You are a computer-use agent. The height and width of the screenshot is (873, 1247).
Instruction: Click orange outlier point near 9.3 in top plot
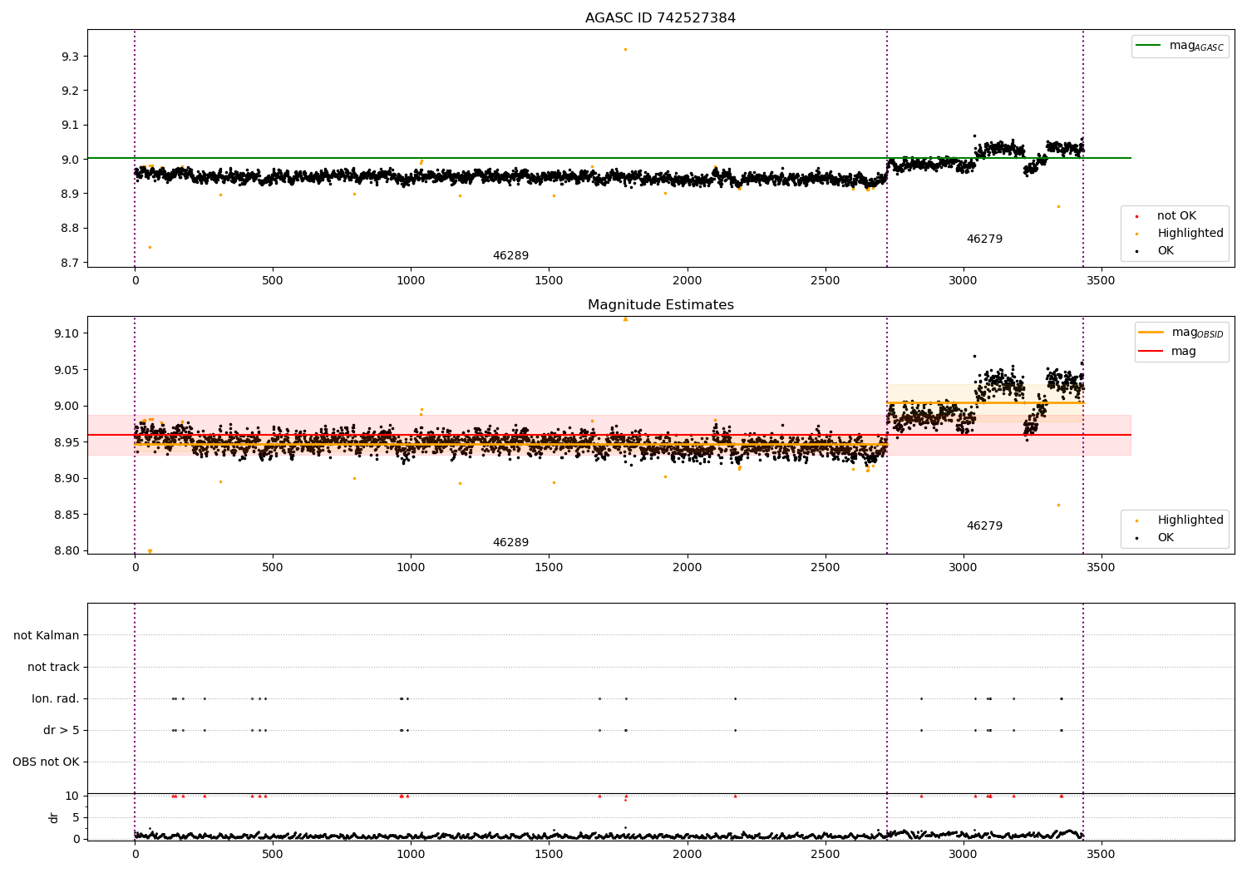click(625, 49)
